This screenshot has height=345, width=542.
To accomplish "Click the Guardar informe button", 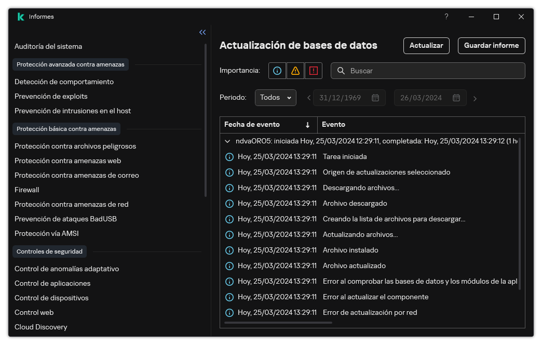I will (491, 46).
